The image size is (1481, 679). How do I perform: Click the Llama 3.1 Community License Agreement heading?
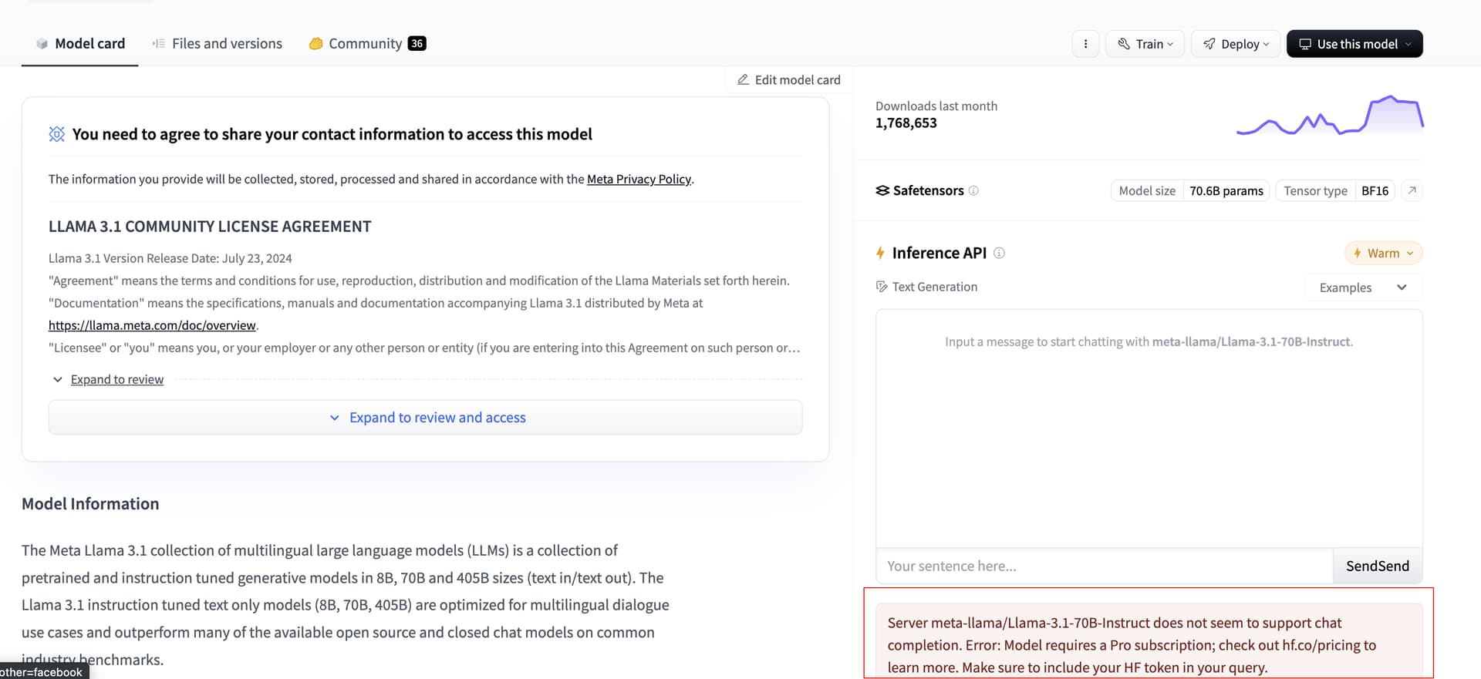coord(210,227)
